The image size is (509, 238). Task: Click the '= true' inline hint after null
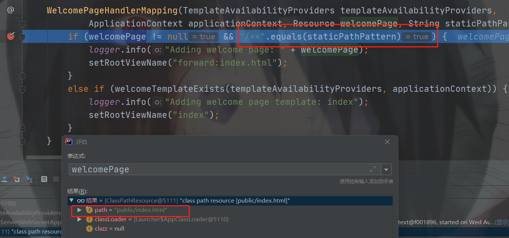click(203, 37)
